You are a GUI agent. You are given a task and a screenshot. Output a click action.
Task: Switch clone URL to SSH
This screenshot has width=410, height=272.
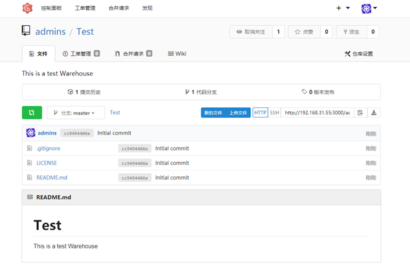pos(274,112)
